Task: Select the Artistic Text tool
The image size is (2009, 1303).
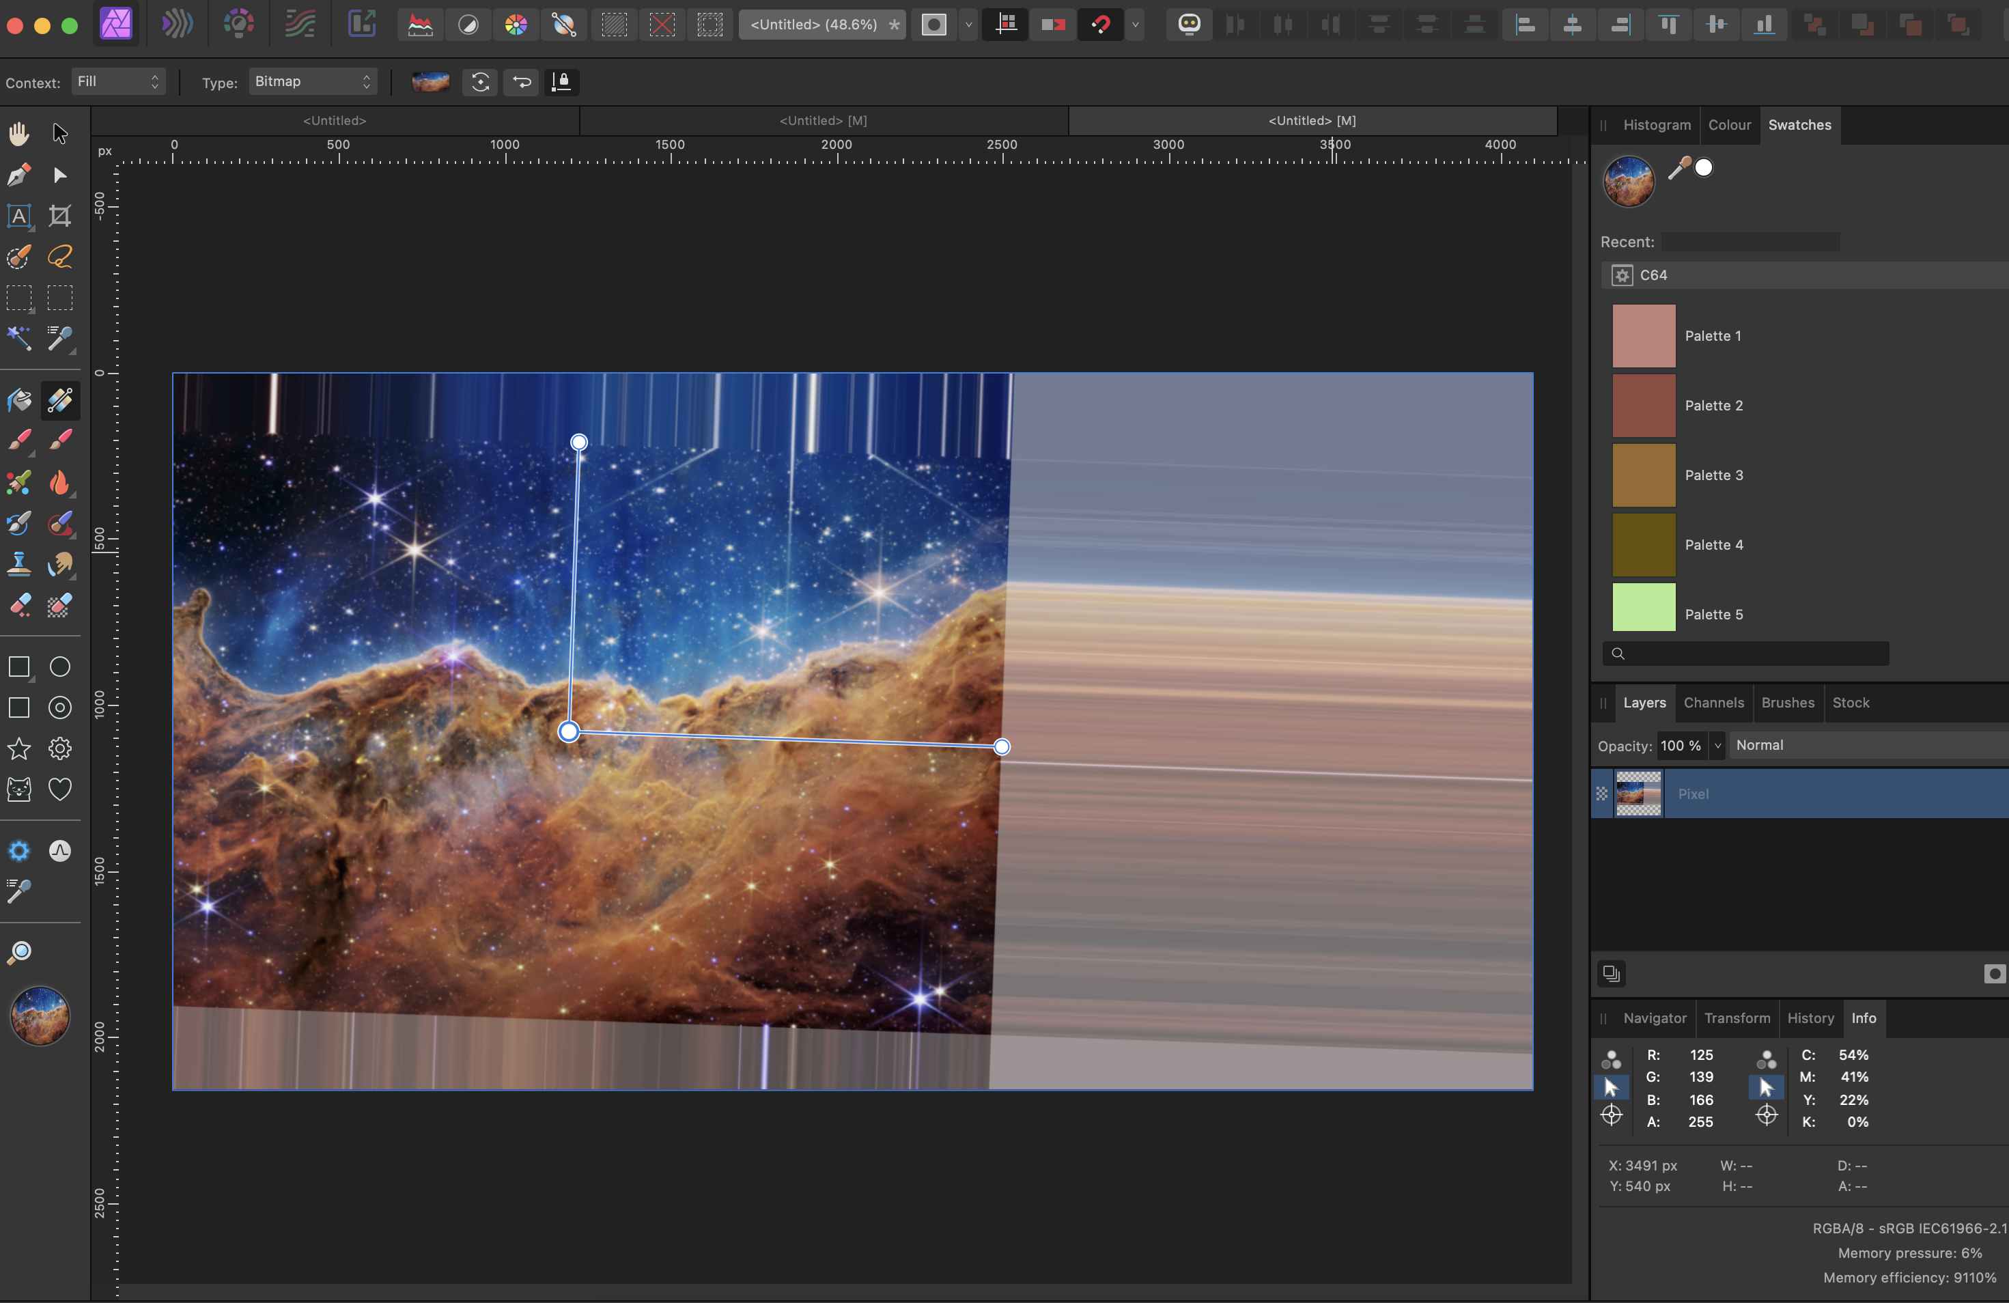Action: [x=18, y=216]
